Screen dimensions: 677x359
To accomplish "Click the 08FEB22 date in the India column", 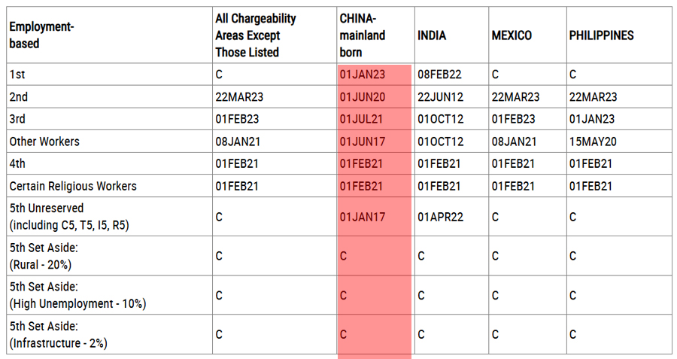I will point(439,75).
